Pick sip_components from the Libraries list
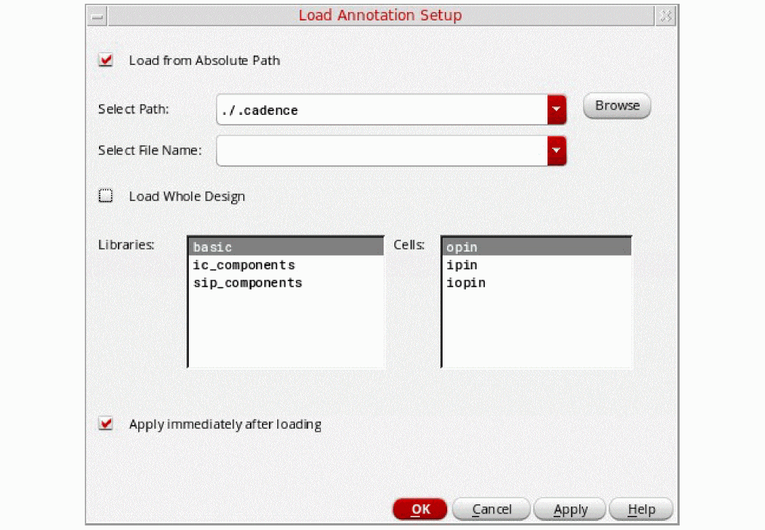Screen dimensions: 765x530 point(248,283)
